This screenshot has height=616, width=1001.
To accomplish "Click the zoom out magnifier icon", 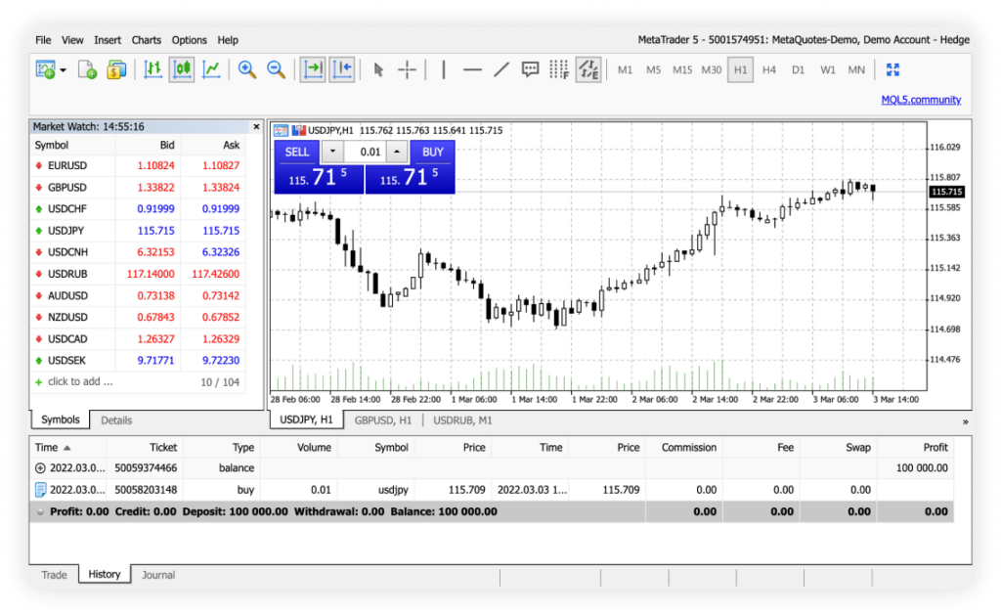I will click(277, 69).
